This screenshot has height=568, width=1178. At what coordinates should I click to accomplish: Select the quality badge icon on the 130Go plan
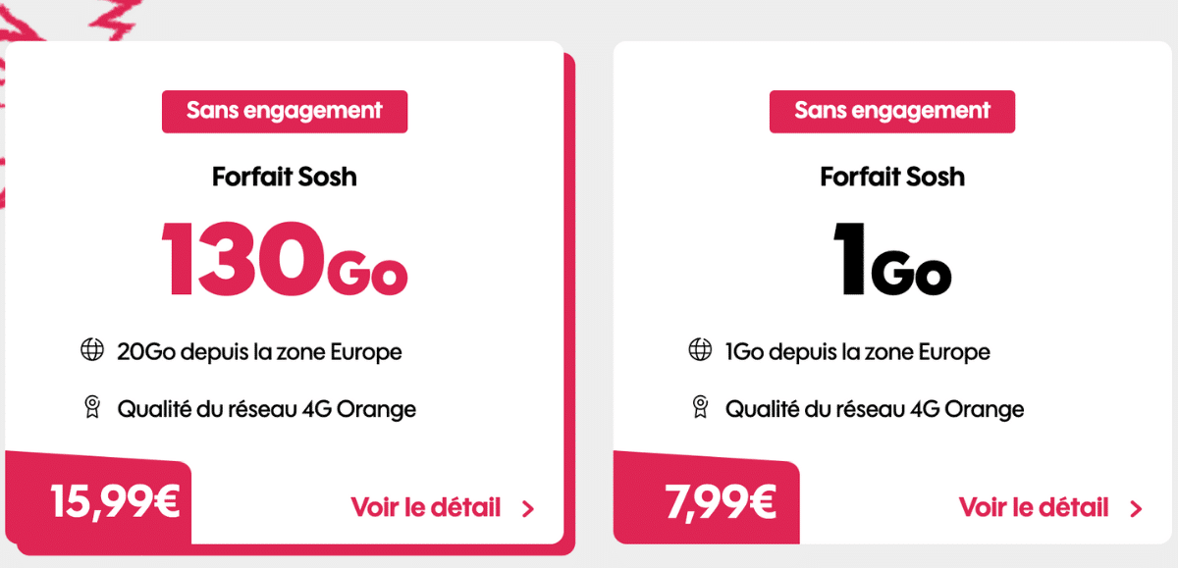coord(89,408)
